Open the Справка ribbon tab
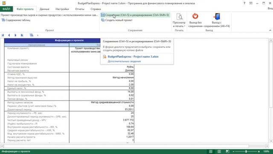This screenshot has width=273, height=154. 96,9
